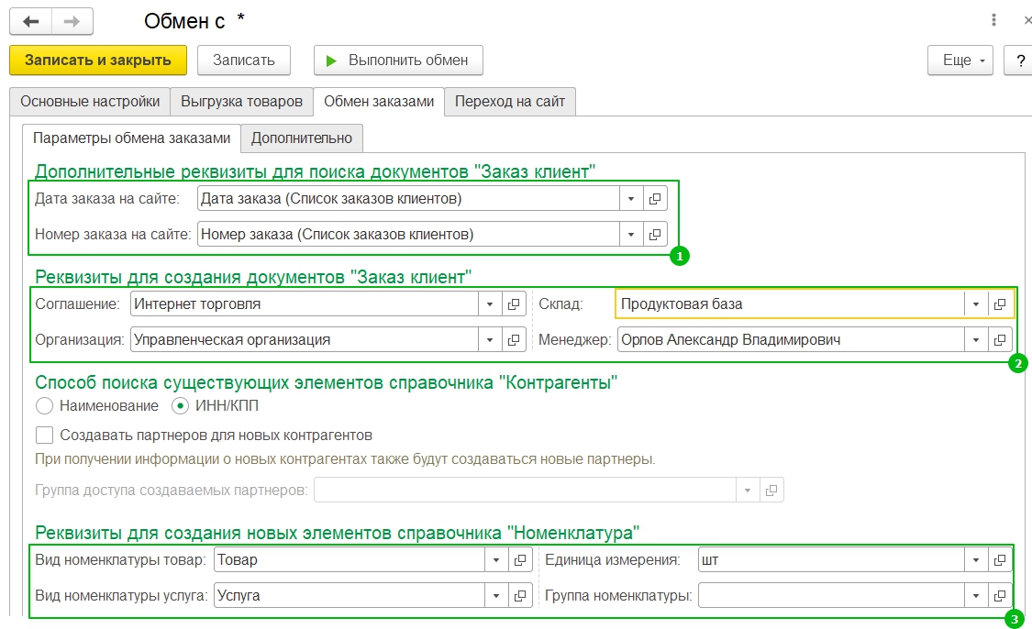Expand the Организация dropdown list
Viewport: 1032px width, 629px height.
(x=491, y=339)
